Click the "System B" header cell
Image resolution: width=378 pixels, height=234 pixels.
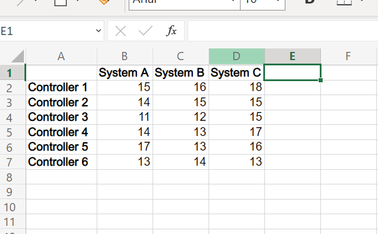pos(181,72)
